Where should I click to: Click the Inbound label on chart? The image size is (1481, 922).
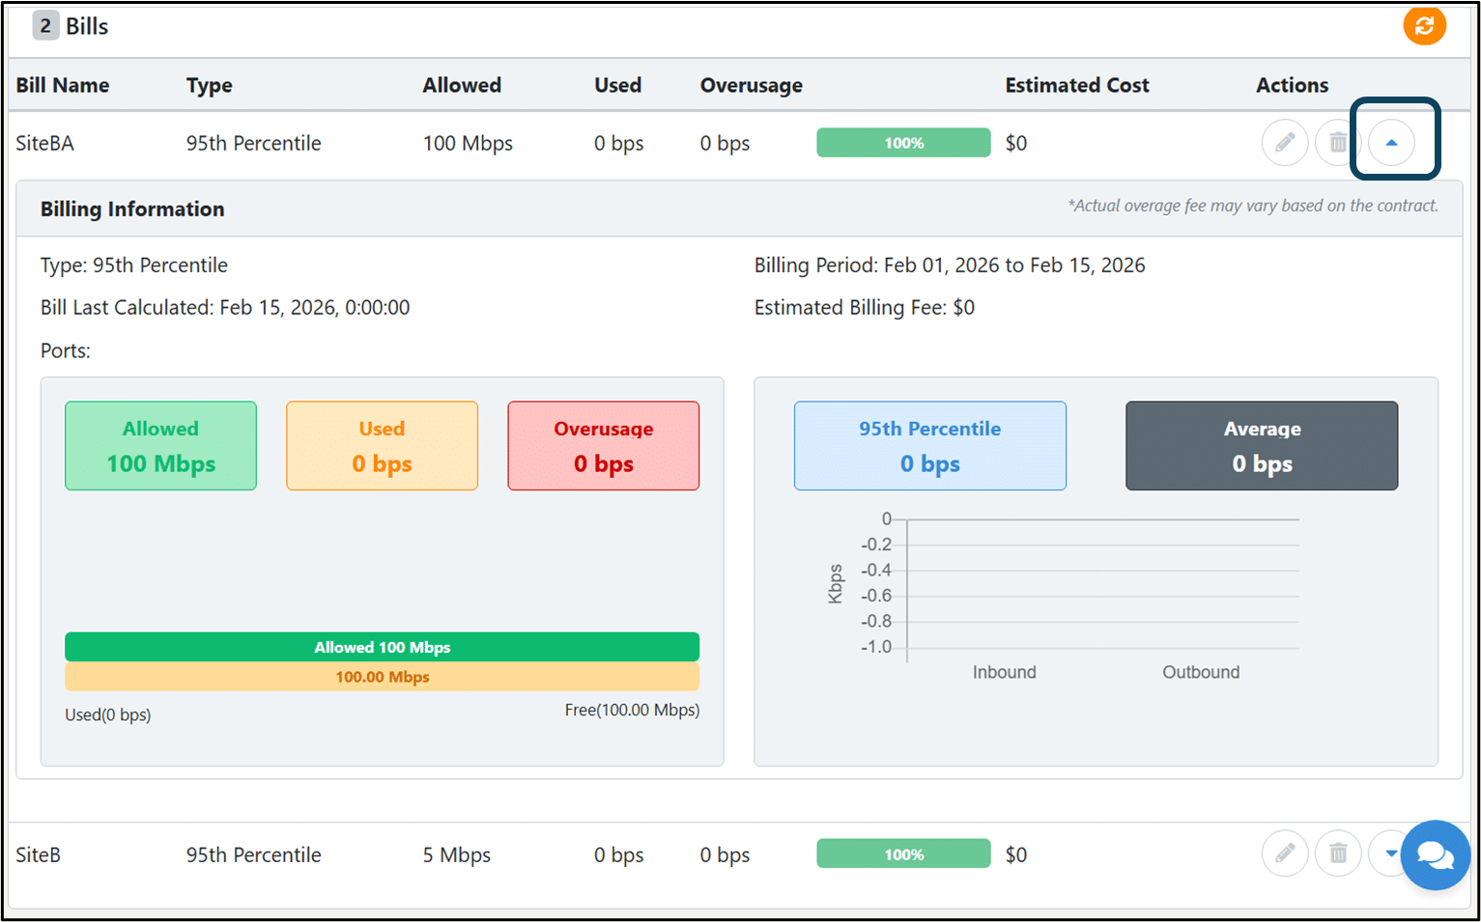(x=1004, y=672)
